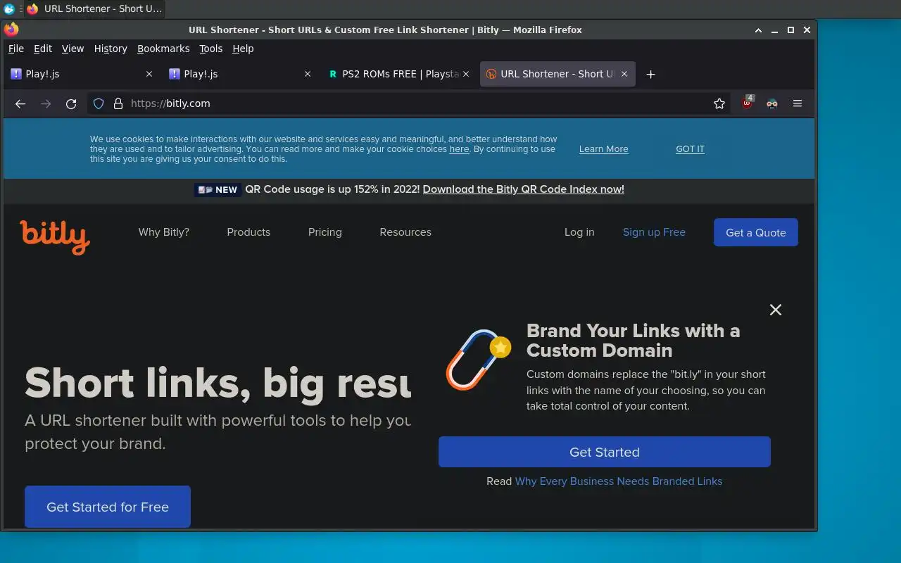Open Download the Bitly QR Code Index link

pyautogui.click(x=524, y=189)
